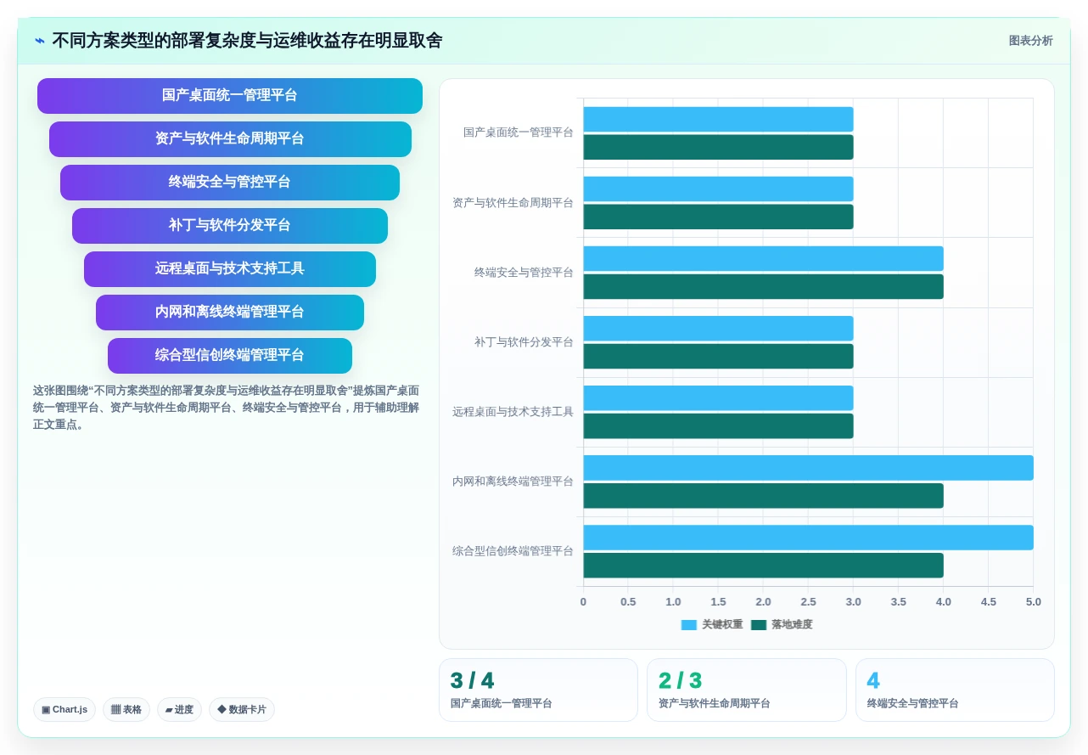
Task: Select the 综合型信创终端管理平台 funnel bar
Action: coord(230,356)
